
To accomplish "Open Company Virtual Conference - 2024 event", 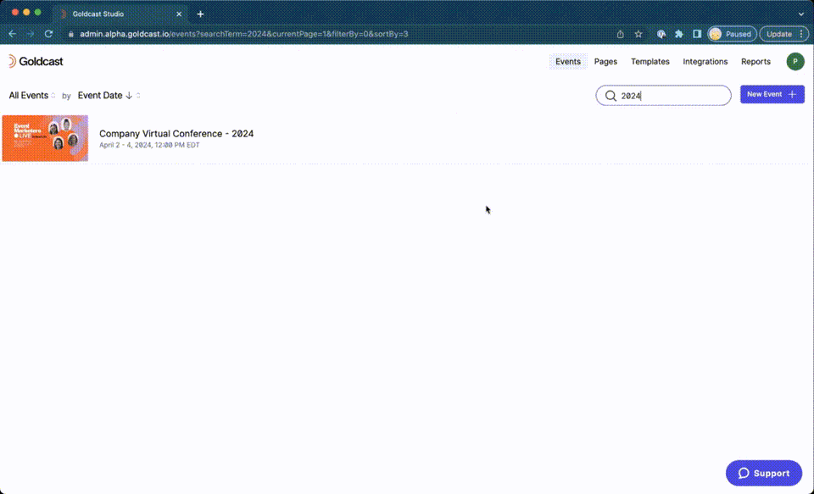I will 176,133.
